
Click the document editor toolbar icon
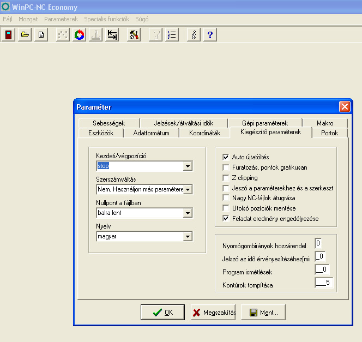pos(41,35)
